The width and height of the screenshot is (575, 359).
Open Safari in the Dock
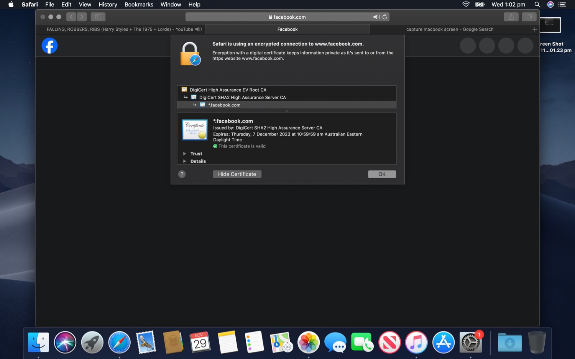point(119,342)
